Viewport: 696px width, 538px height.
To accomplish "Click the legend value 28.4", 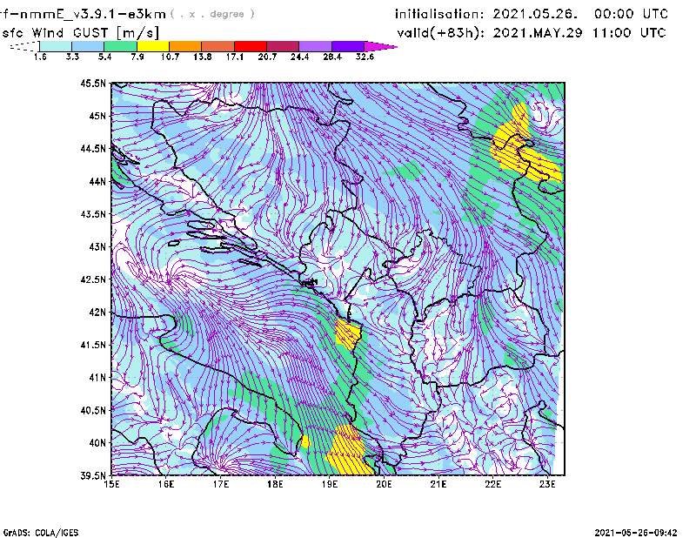I will point(332,57).
